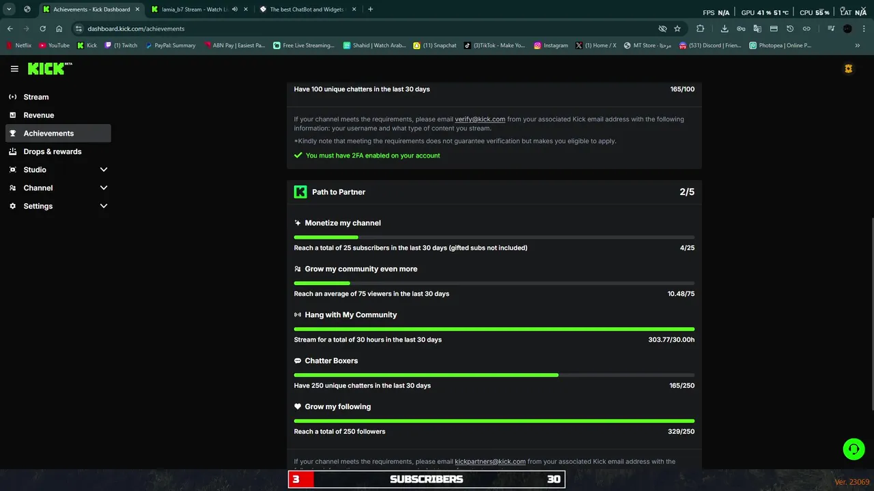Mute the lamia_b7 Stream tab audio icon
This screenshot has width=874, height=491.
235,10
